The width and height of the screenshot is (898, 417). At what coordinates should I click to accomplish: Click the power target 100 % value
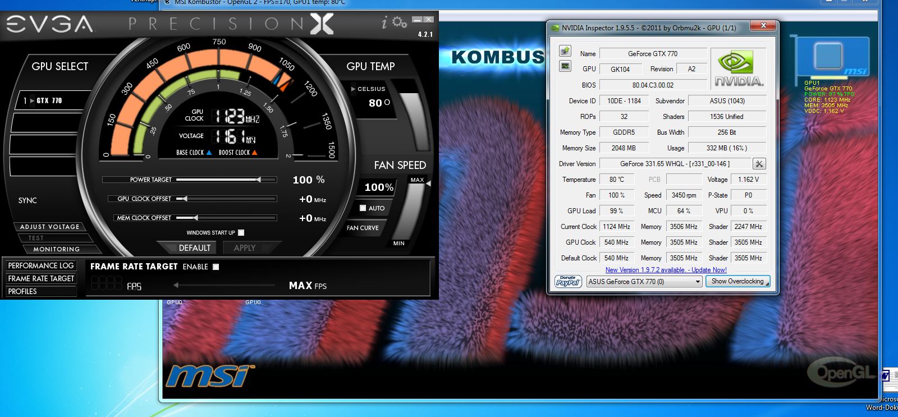coord(309,180)
